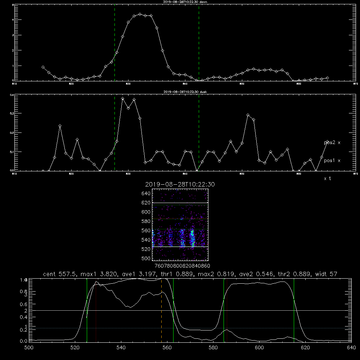Click spectrogram y-axis label '500'

pyautogui.click(x=146, y=258)
